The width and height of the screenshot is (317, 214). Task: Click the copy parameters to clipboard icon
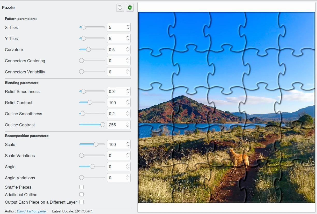click(120, 7)
